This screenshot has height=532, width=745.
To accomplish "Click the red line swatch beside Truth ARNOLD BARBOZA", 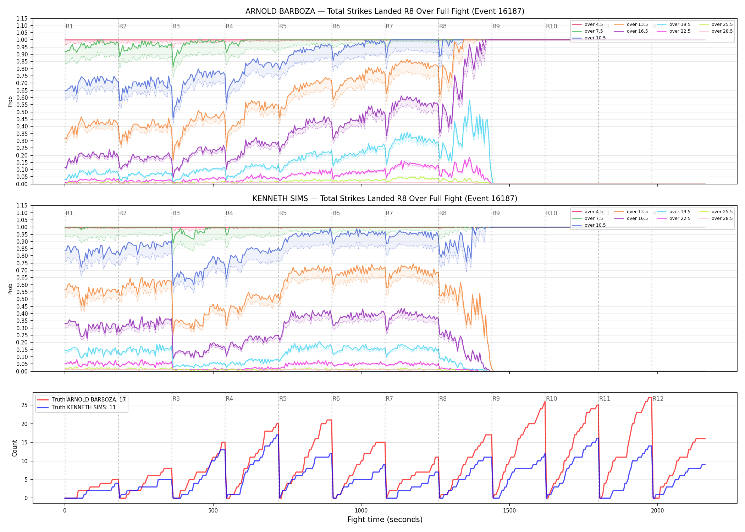I will click(43, 400).
